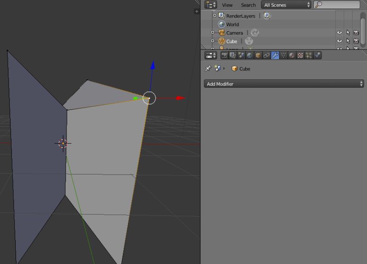The height and width of the screenshot is (264, 367).
Task: Click the red X-axis manipulator arrow
Action: (180, 98)
